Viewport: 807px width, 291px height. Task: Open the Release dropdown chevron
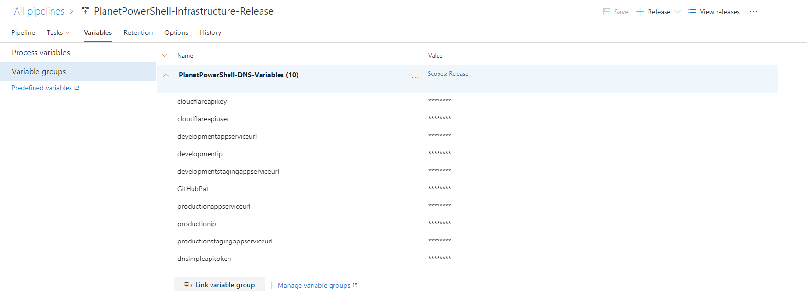click(677, 12)
